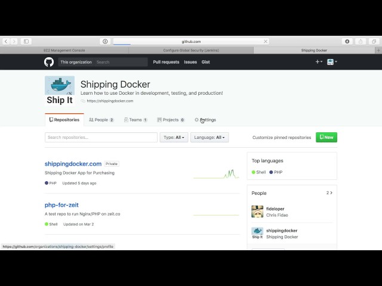Image resolution: width=382 pixels, height=286 pixels.
Task: Open the shippingdocker member profile link
Action: point(282,231)
